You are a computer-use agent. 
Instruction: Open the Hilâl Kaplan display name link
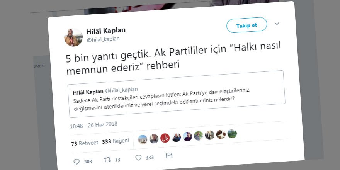[x=106, y=31]
